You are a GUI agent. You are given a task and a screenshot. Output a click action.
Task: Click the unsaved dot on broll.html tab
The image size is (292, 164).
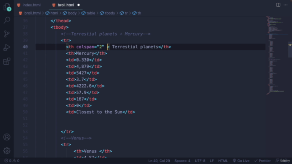click(78, 5)
